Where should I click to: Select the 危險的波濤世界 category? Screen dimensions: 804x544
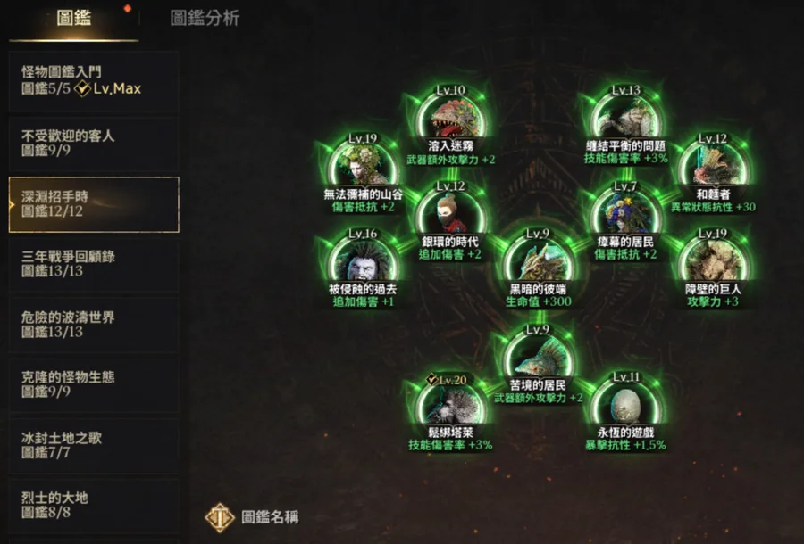[x=94, y=325]
